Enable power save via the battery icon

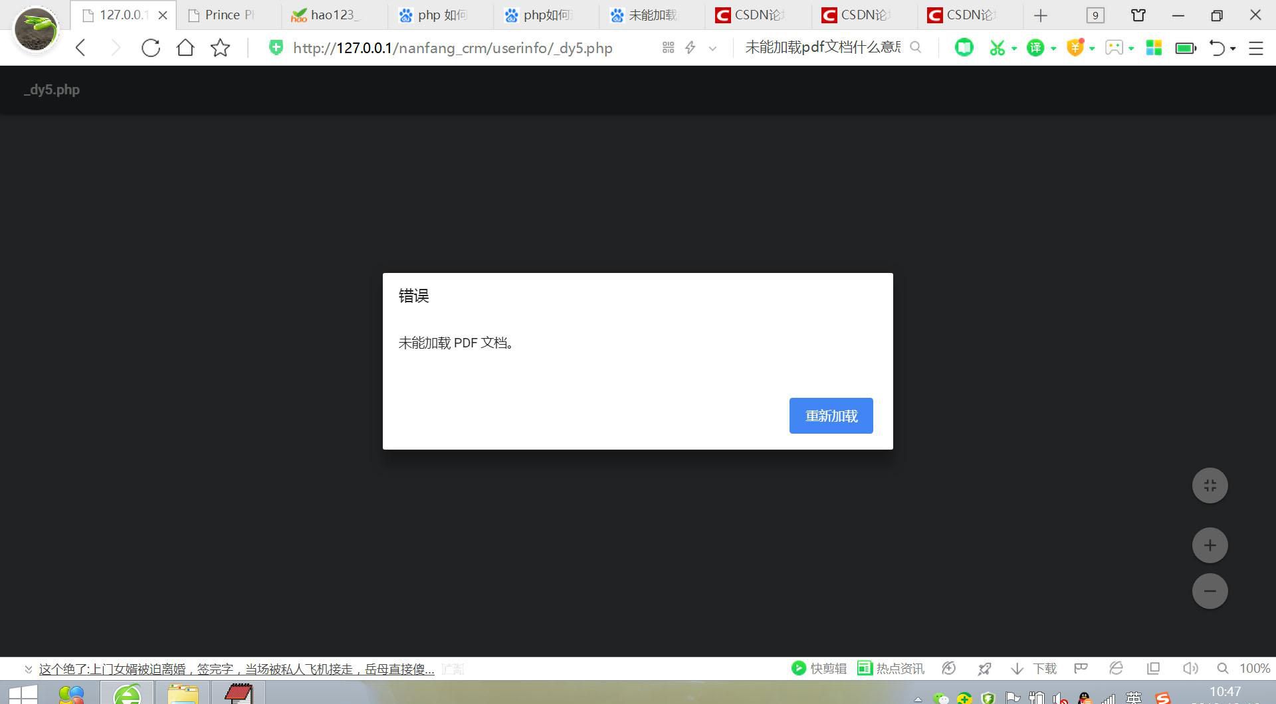coord(1186,47)
